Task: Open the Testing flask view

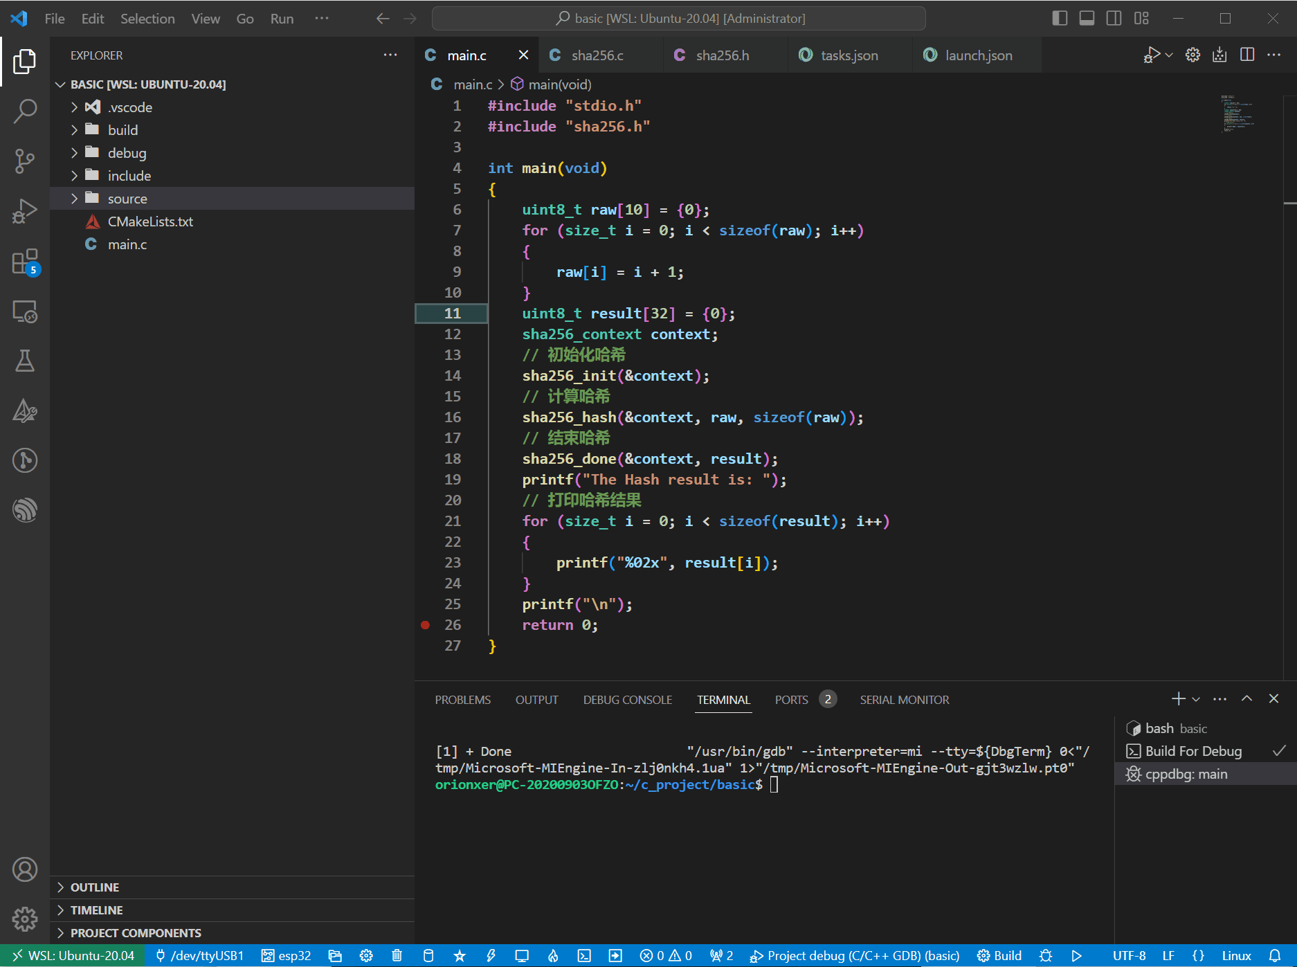Action: (x=25, y=361)
